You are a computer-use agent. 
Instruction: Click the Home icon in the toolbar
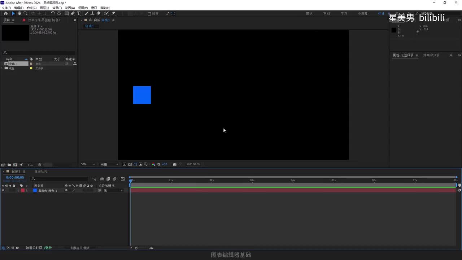point(6,13)
